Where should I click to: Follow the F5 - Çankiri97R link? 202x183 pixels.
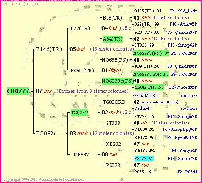pos(182,32)
